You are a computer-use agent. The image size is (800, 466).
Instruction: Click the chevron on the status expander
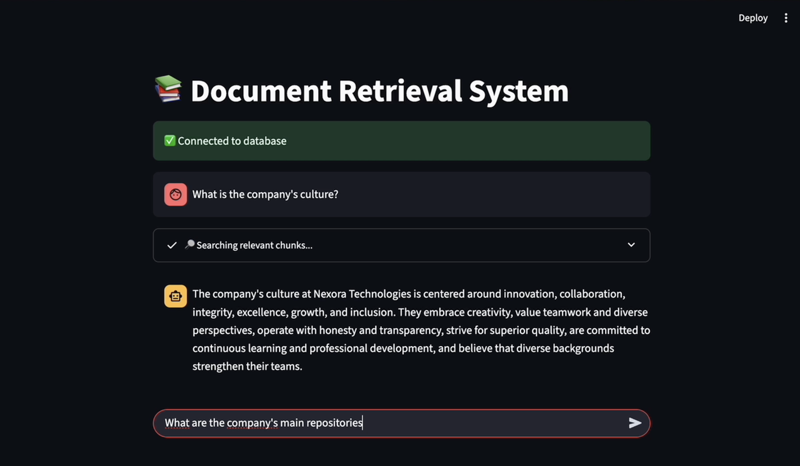[x=631, y=245]
